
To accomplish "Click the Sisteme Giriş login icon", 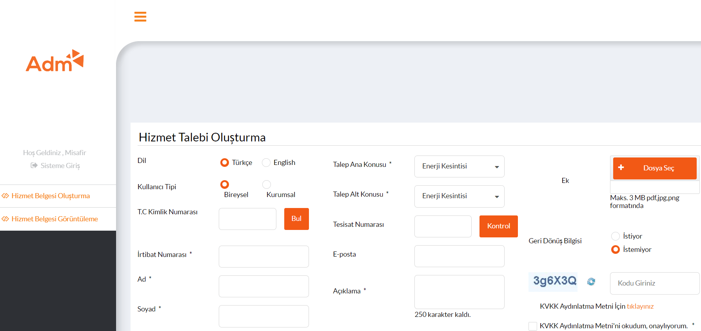I will (34, 166).
